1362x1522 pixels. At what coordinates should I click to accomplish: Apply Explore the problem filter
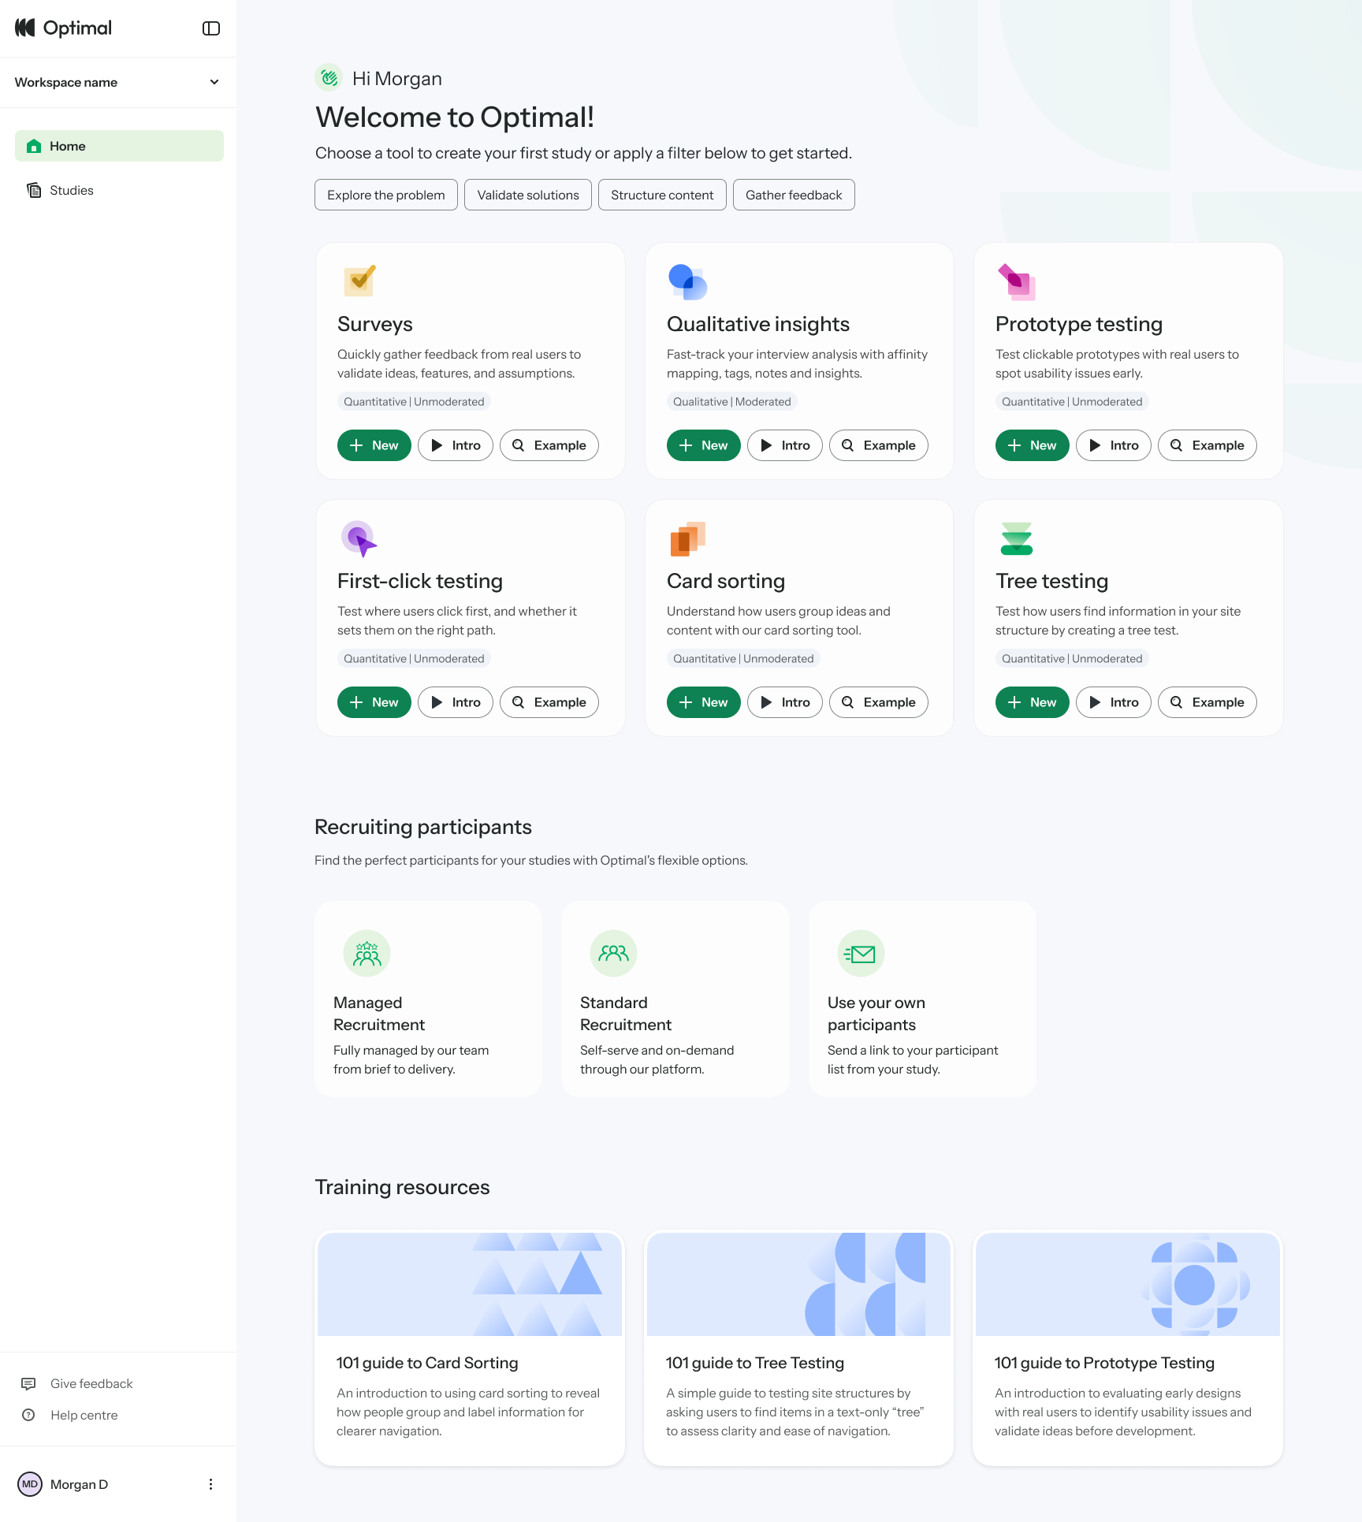pyautogui.click(x=386, y=195)
